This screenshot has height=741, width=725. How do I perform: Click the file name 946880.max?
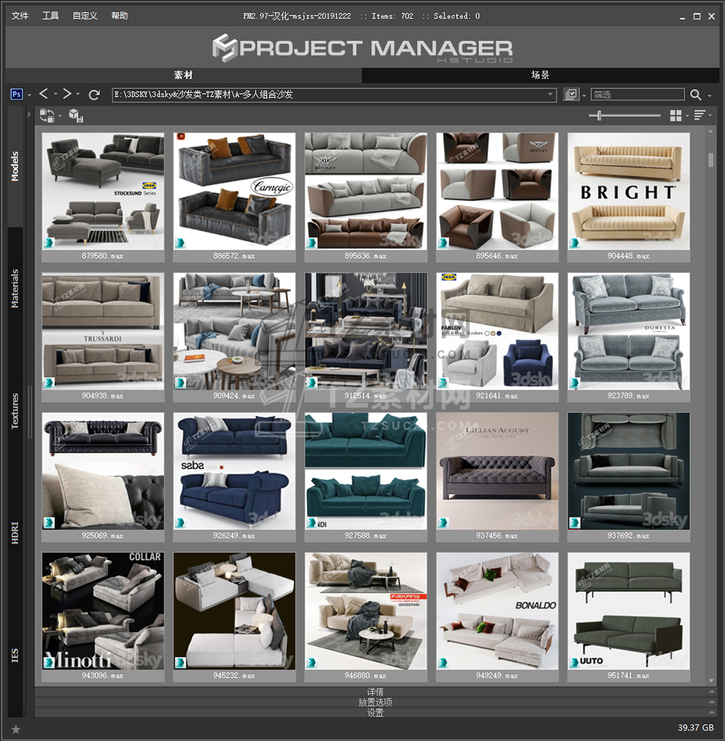pyautogui.click(x=366, y=675)
